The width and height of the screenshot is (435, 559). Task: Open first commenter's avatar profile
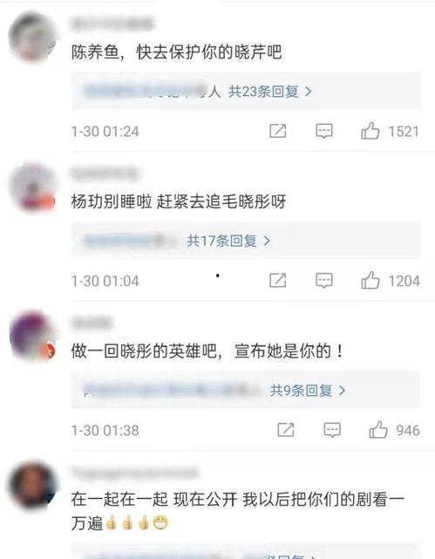click(x=33, y=37)
